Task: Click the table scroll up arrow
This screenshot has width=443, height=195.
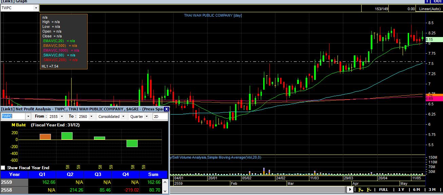Action: (166, 182)
